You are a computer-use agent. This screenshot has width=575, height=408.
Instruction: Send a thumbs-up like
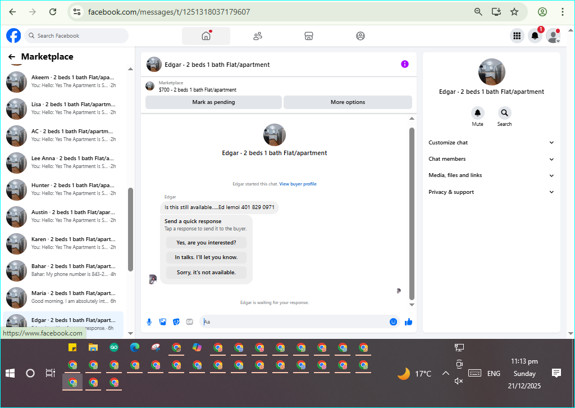pyautogui.click(x=409, y=322)
